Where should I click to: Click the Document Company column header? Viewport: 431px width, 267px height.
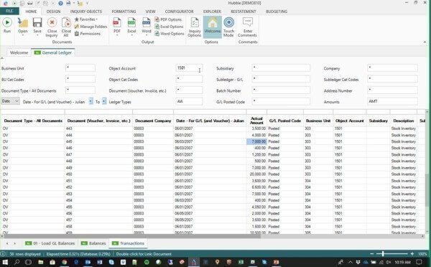(153, 121)
